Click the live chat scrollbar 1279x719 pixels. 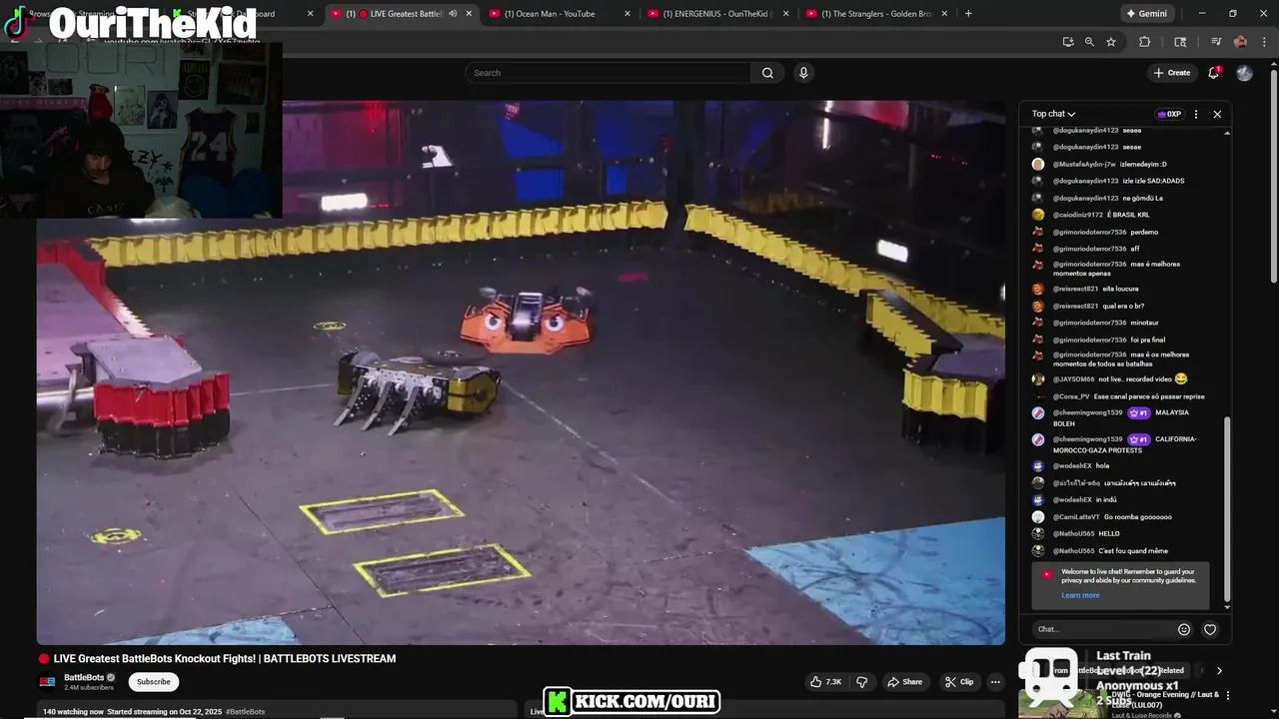click(1227, 507)
